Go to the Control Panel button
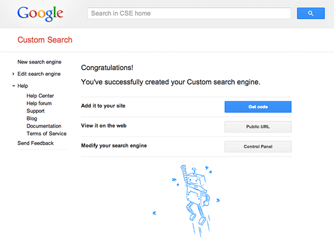 258,146
